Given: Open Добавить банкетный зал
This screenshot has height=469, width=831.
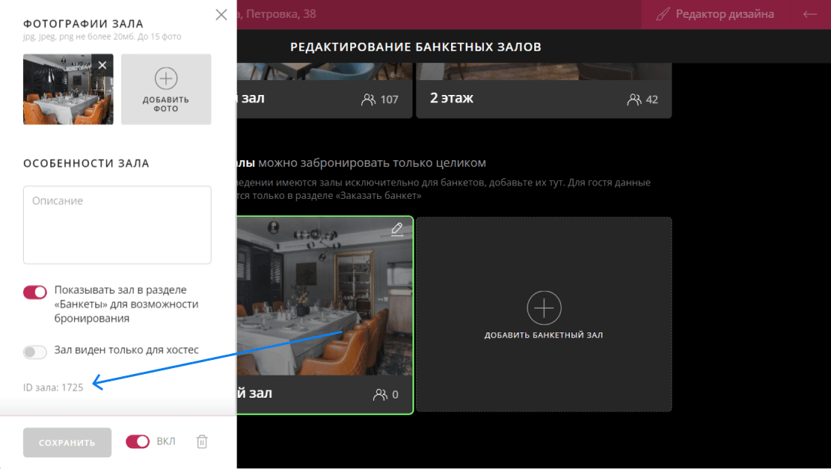Looking at the screenshot, I should 544,313.
